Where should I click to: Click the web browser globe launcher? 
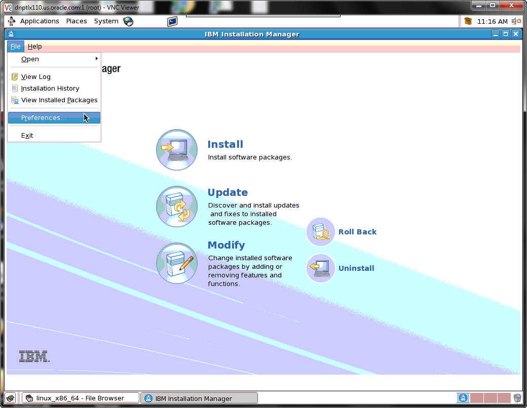click(128, 21)
